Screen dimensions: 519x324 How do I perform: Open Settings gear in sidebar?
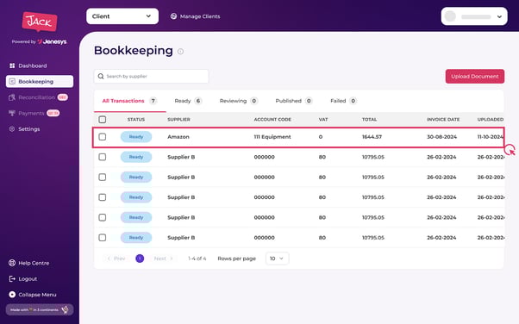(12, 128)
